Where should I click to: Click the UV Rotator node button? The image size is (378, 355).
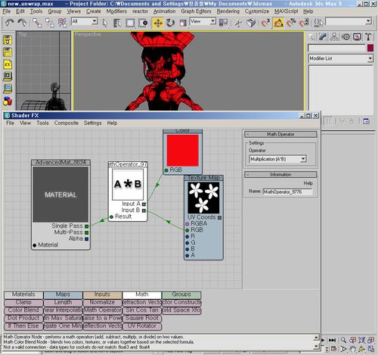click(142, 326)
